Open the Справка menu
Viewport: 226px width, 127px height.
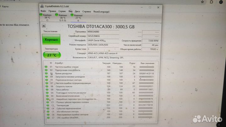pyautogui.click(x=87, y=12)
